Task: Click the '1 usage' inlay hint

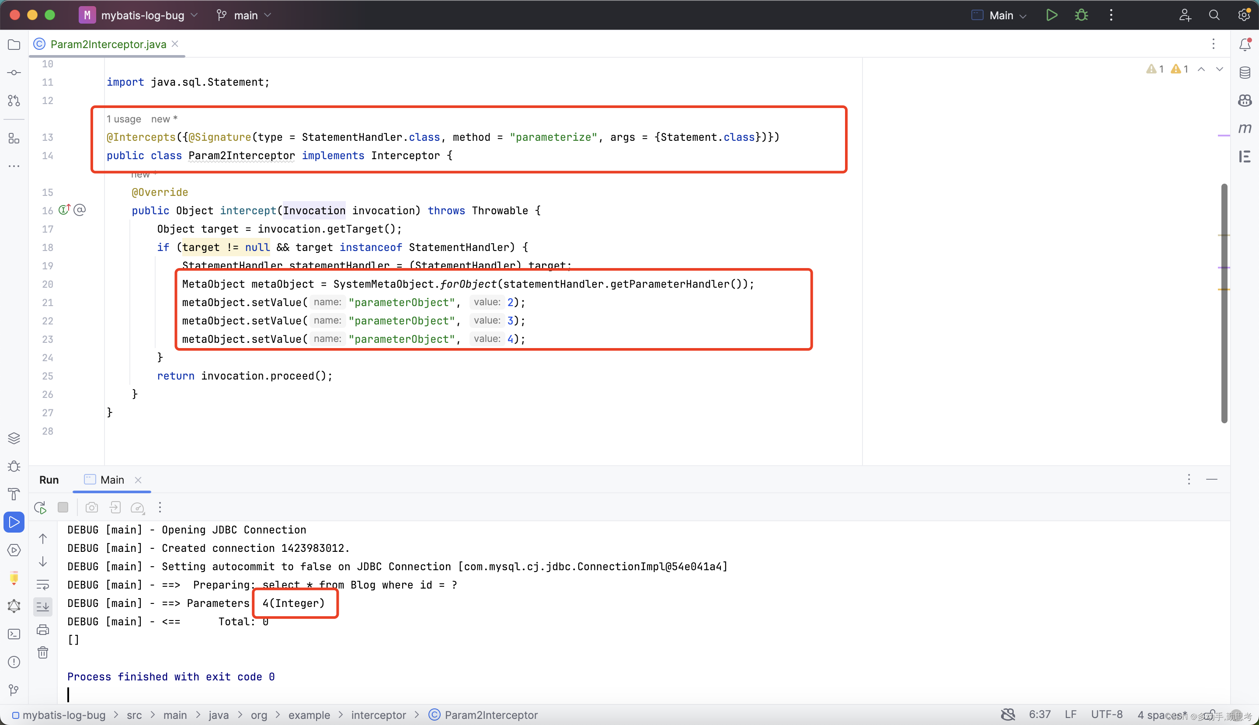Action: click(124, 119)
